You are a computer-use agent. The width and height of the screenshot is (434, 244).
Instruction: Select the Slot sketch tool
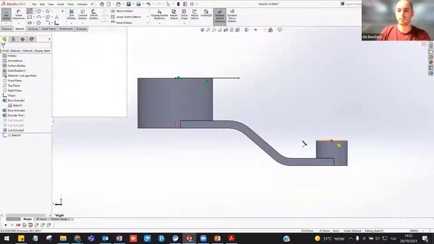(30, 23)
